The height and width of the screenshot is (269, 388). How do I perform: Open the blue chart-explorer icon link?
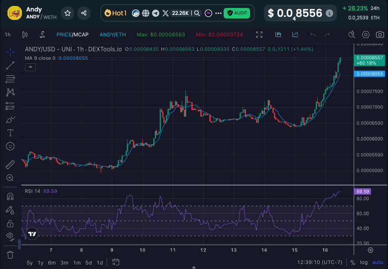click(x=135, y=13)
